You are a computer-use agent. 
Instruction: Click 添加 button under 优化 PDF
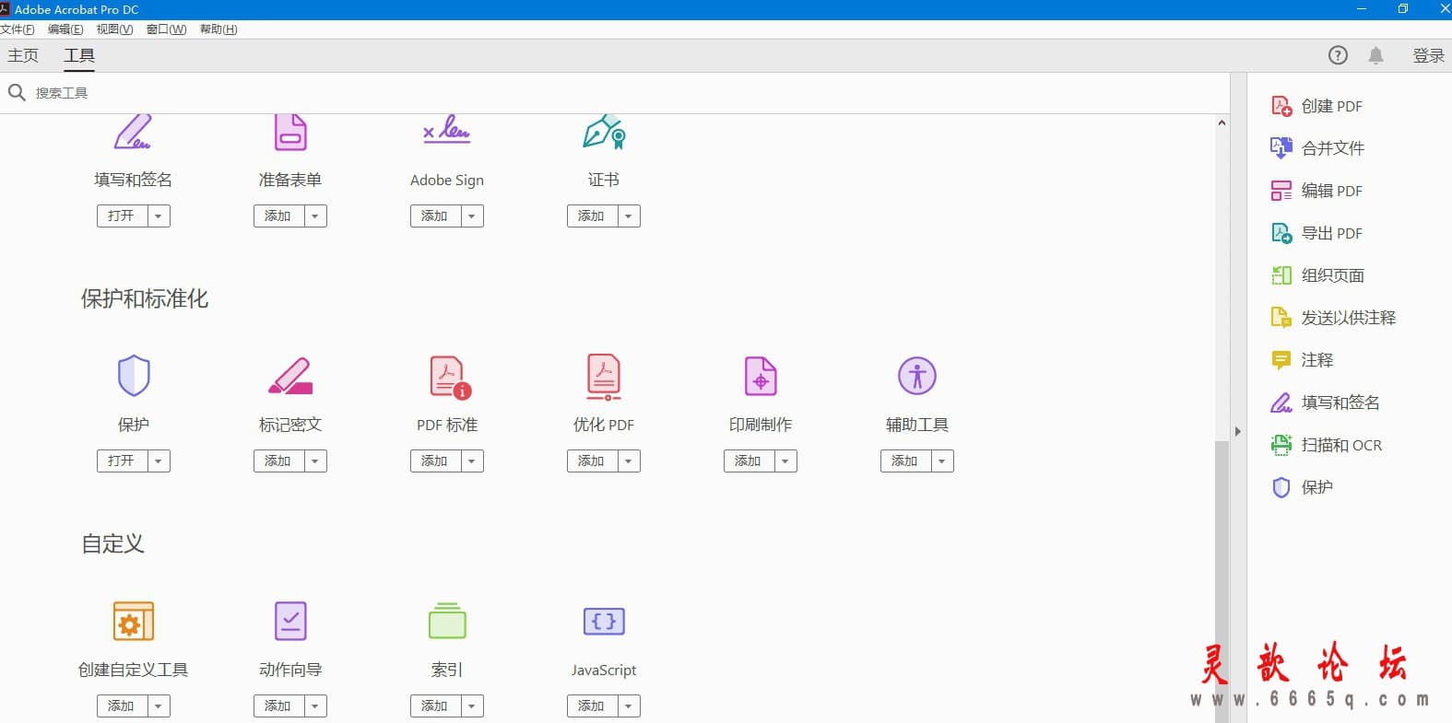[592, 461]
